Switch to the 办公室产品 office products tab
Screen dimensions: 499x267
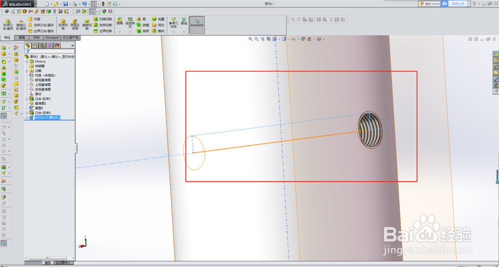(x=71, y=37)
